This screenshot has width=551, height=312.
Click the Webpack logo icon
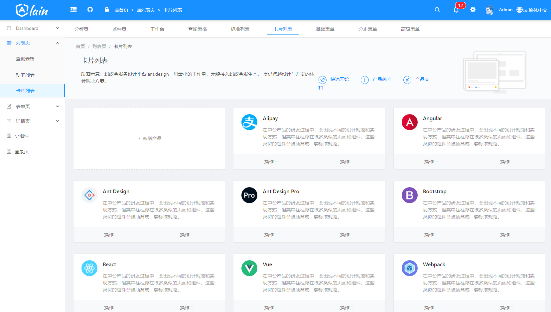pos(410,268)
